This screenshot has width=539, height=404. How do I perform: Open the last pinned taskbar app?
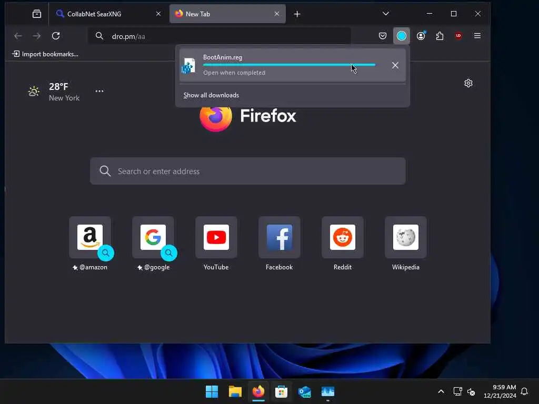tap(327, 391)
